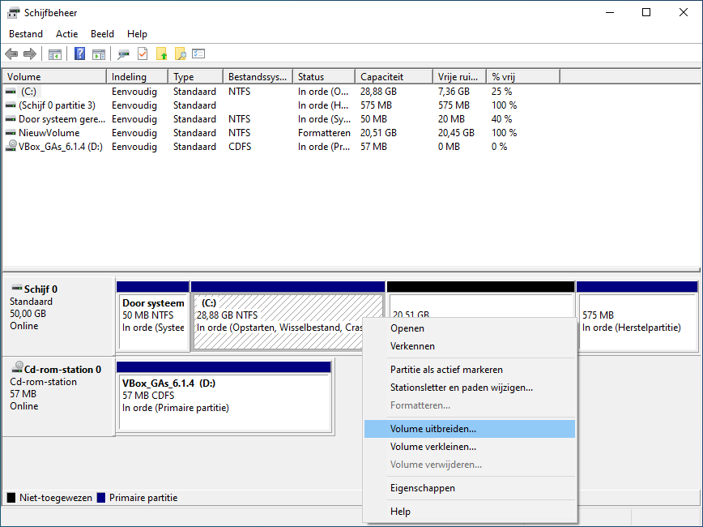
Task: Click the yellow sheet green arrow icon
Action: (x=162, y=54)
